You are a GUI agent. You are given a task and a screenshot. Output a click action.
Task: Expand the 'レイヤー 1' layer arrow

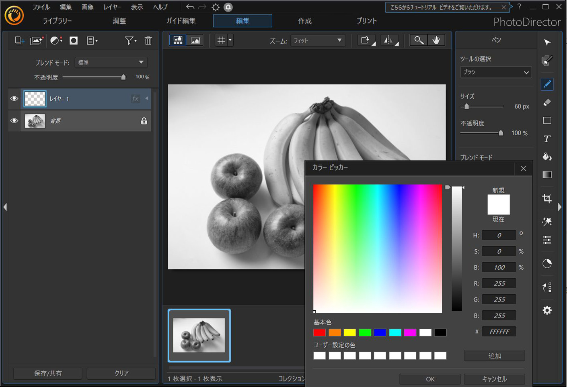[x=147, y=99]
